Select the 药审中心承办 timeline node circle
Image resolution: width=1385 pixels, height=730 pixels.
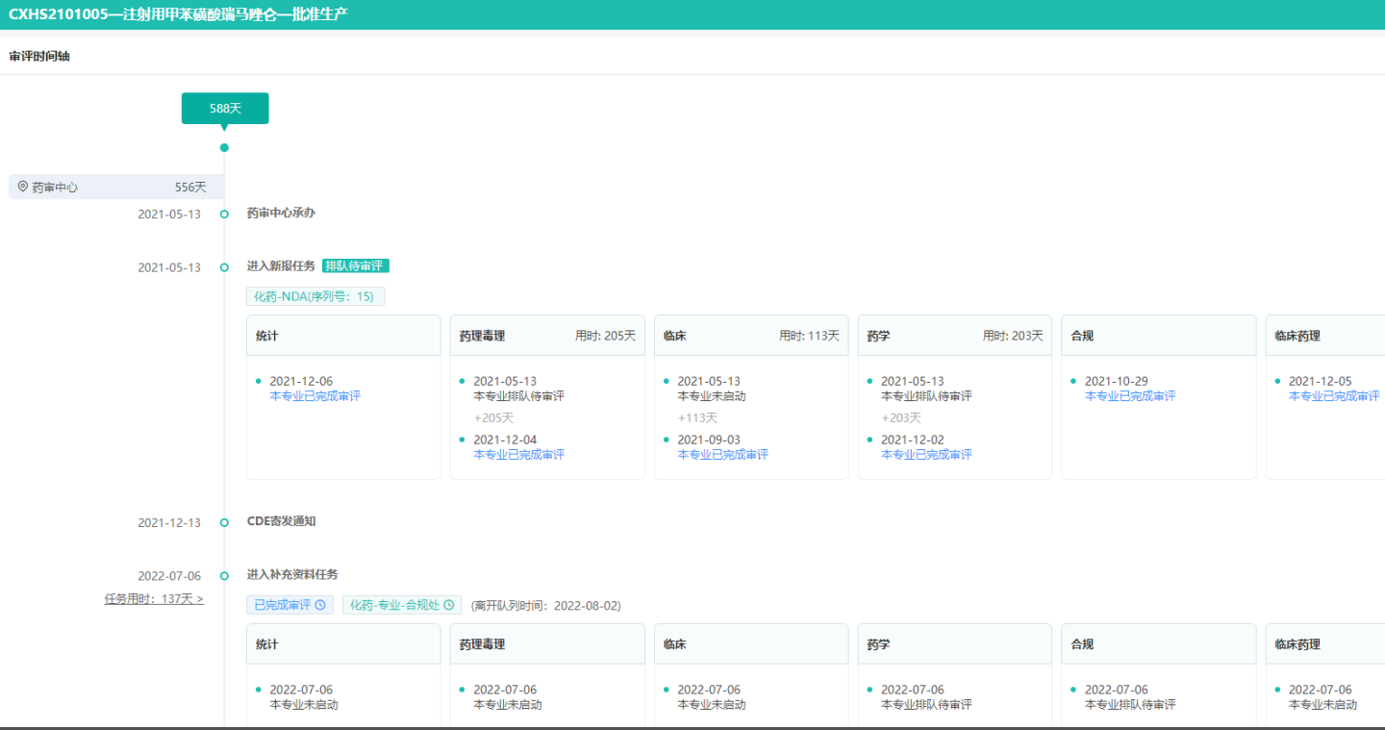[224, 214]
